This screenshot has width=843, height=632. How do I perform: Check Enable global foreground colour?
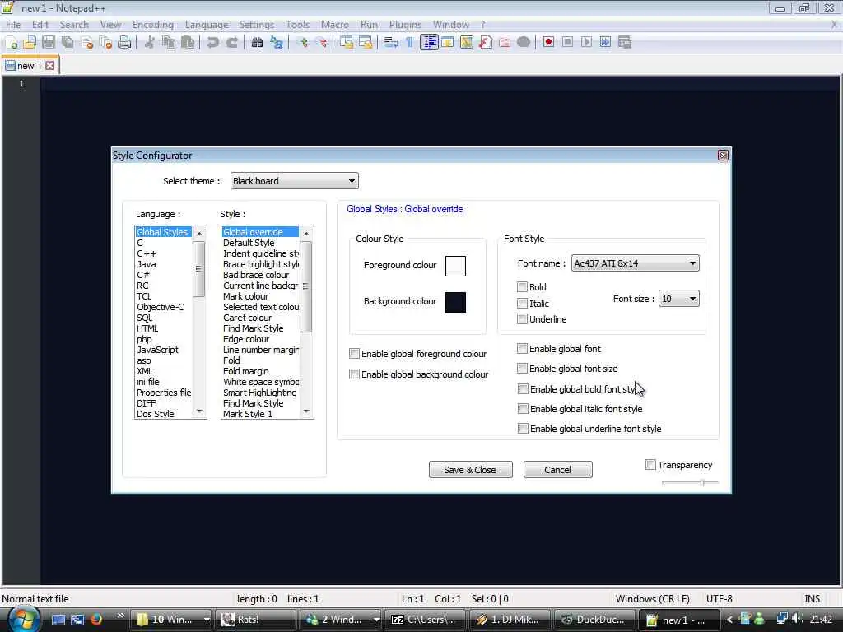click(354, 354)
